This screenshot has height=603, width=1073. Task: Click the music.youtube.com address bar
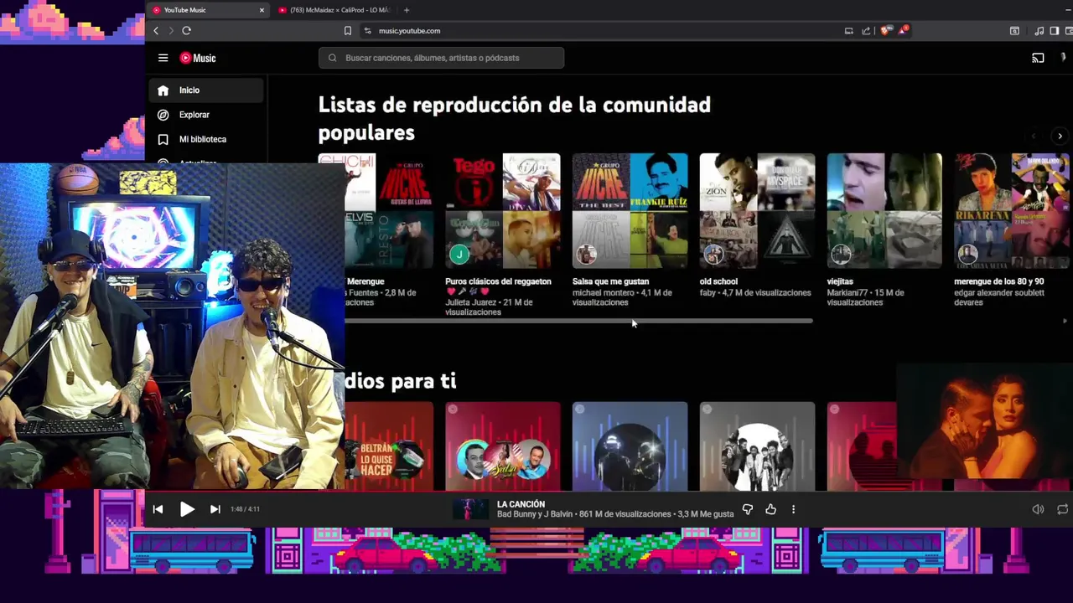(604, 31)
